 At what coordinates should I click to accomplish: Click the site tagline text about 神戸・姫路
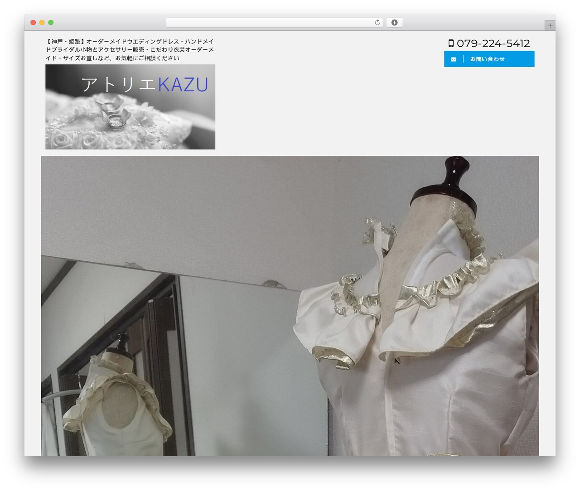click(130, 50)
